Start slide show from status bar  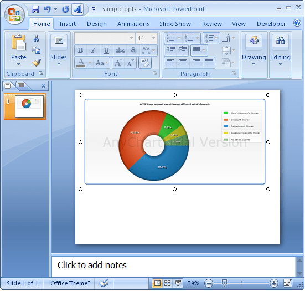[x=178, y=283]
